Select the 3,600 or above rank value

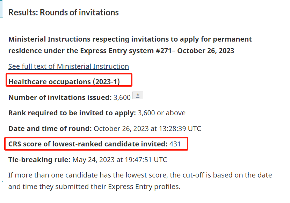(x=162, y=113)
